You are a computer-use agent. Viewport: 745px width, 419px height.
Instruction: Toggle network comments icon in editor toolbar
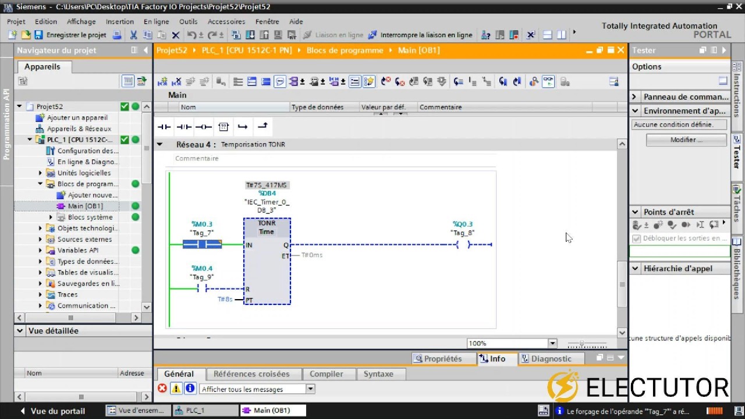pyautogui.click(x=280, y=81)
